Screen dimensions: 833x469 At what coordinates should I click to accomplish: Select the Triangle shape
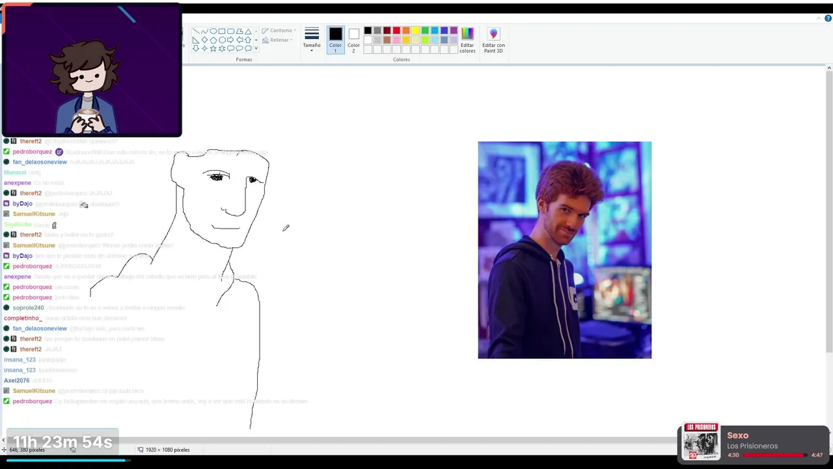[x=248, y=31]
